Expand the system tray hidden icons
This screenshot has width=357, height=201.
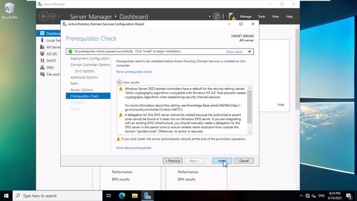[301, 196]
